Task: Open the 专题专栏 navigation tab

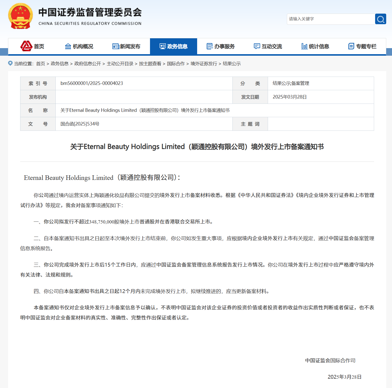Action: pyautogui.click(x=362, y=46)
